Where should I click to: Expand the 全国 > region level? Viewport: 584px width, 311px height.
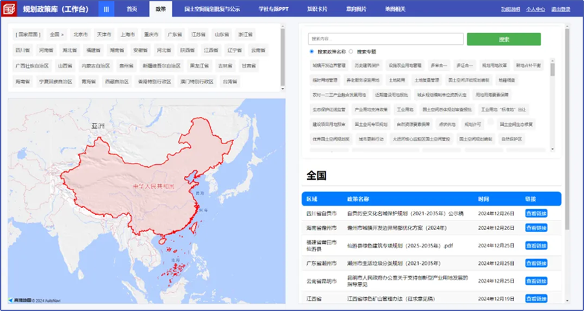[x=56, y=34]
